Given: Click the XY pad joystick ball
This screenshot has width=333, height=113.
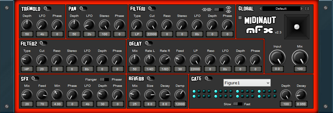Looking at the screenshot, I should (297, 27).
